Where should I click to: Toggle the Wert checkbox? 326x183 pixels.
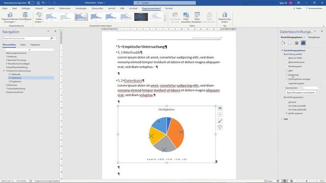pos(287,71)
